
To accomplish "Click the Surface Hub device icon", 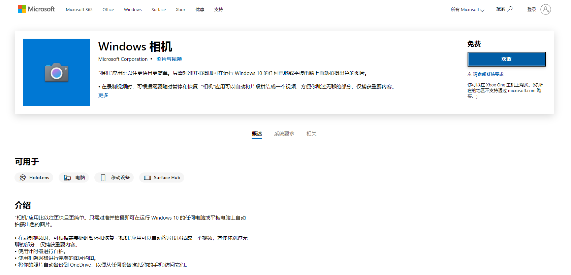I will click(x=147, y=178).
